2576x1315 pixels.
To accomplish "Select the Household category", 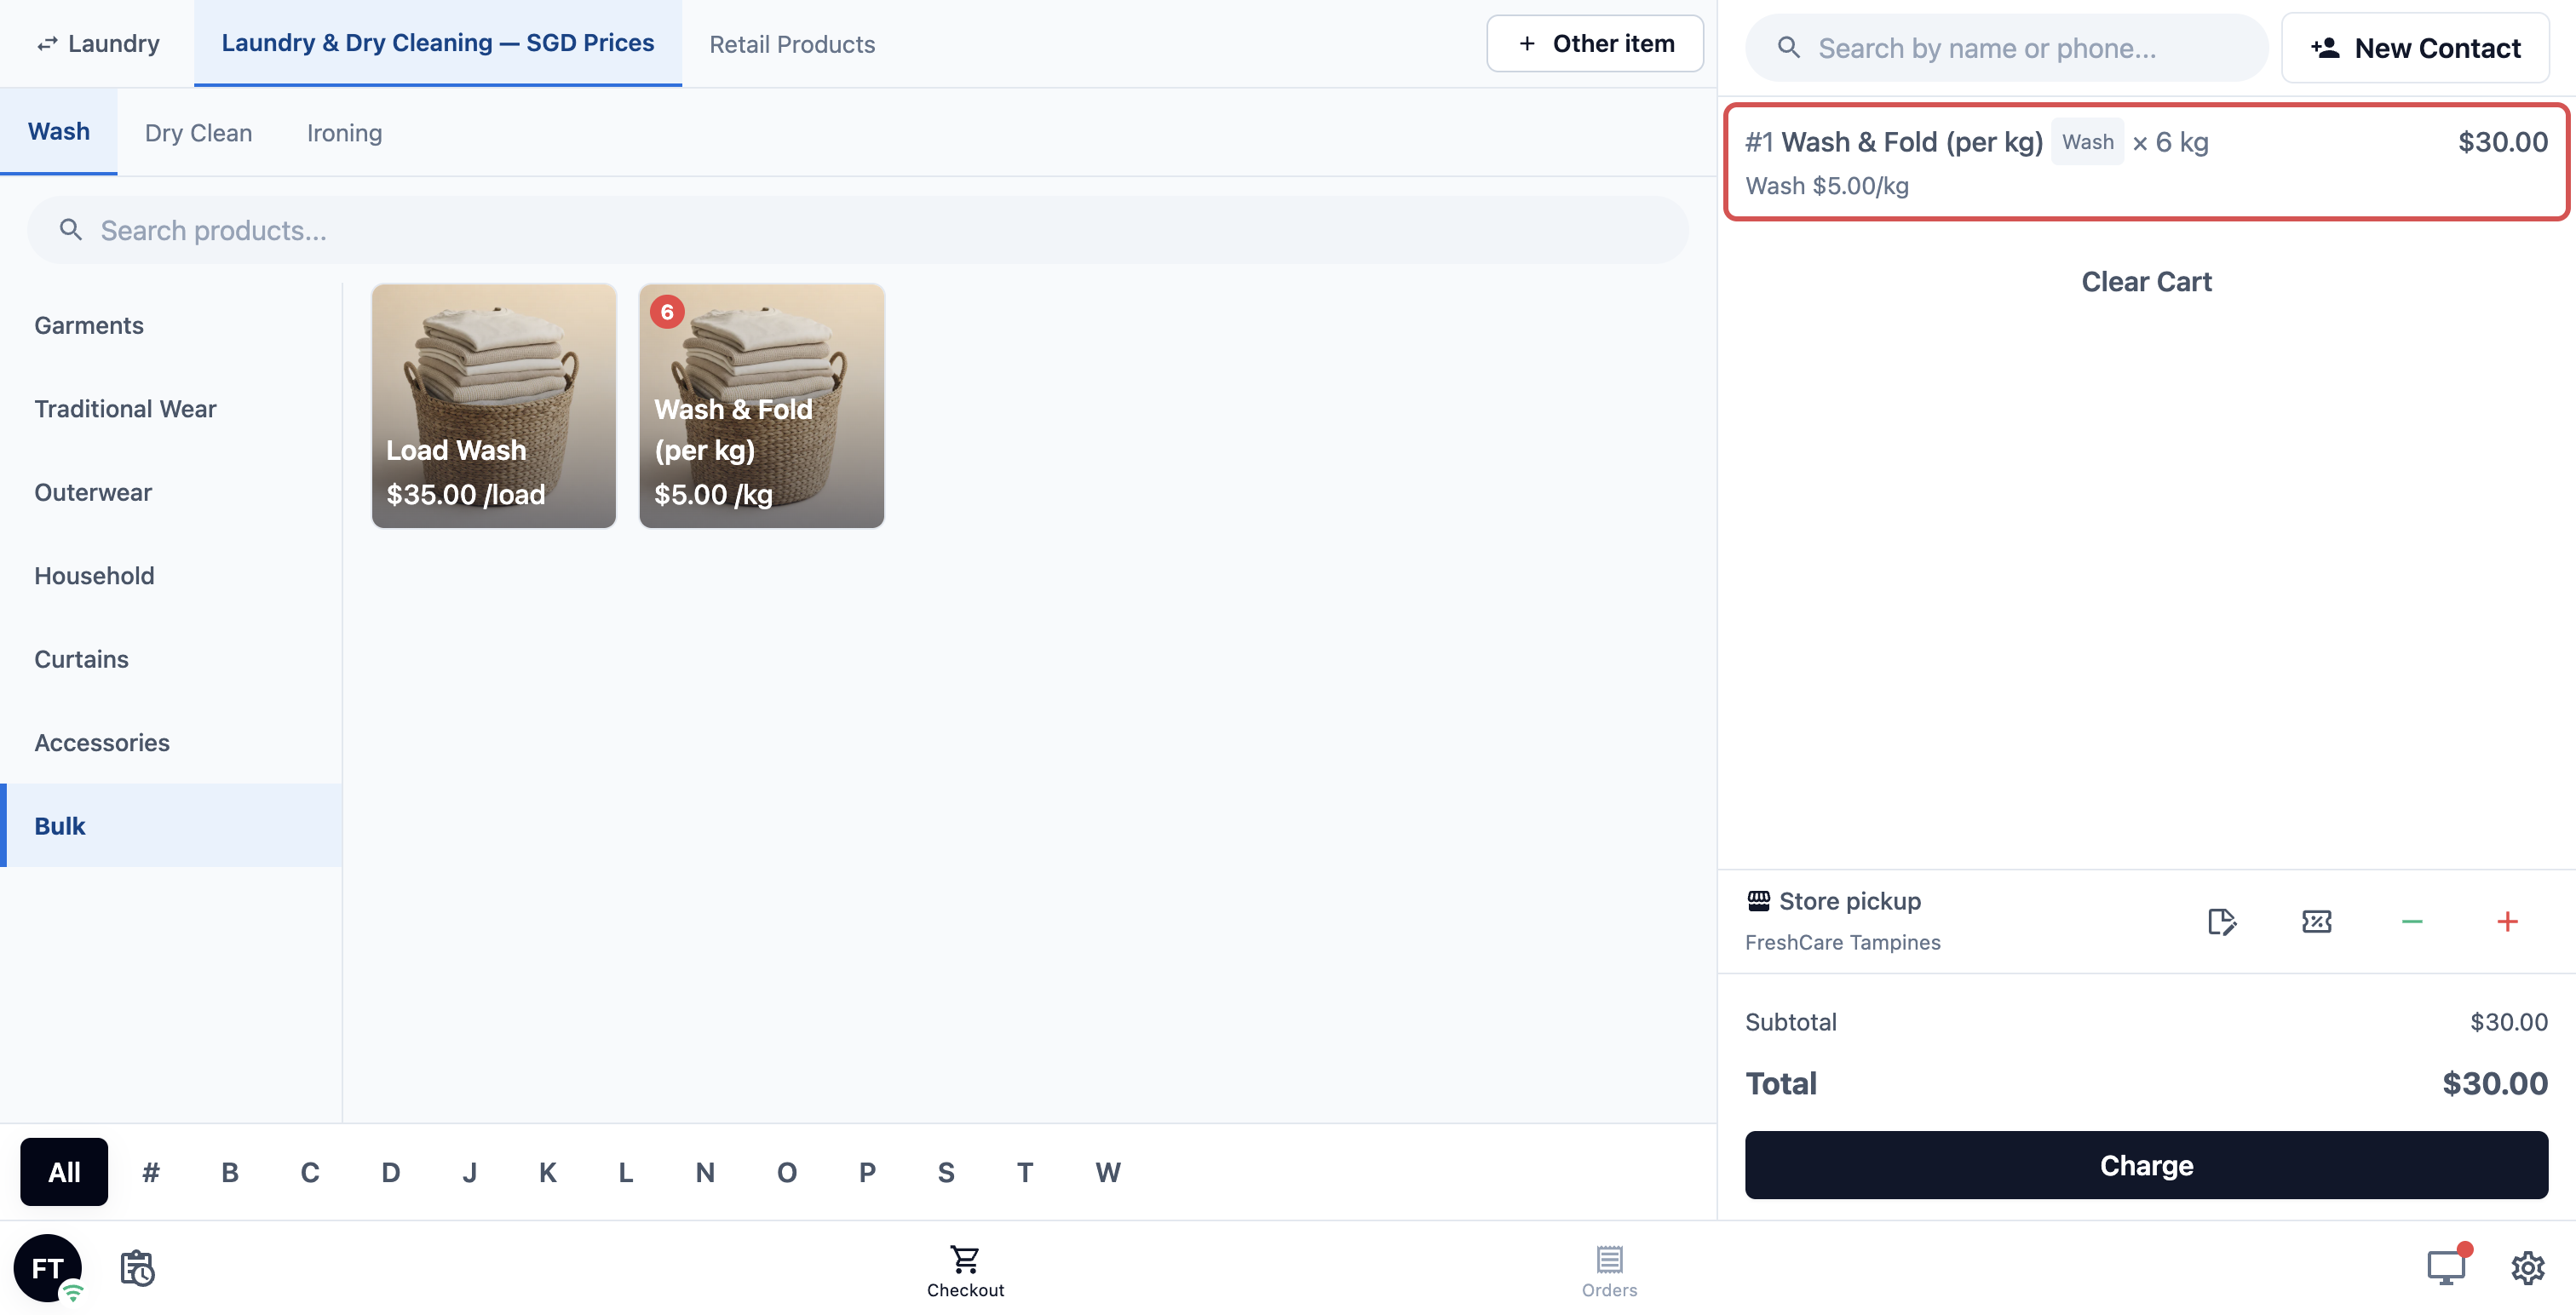I will pos(94,576).
